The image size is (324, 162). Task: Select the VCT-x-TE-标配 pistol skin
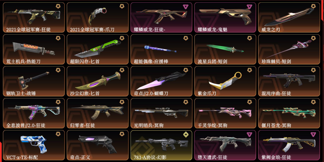point(34,145)
